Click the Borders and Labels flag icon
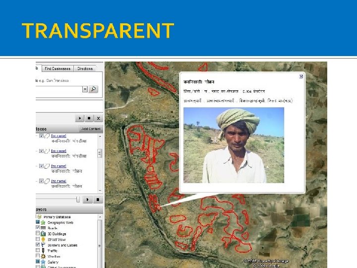This screenshot has width=357, height=268. [43, 245]
